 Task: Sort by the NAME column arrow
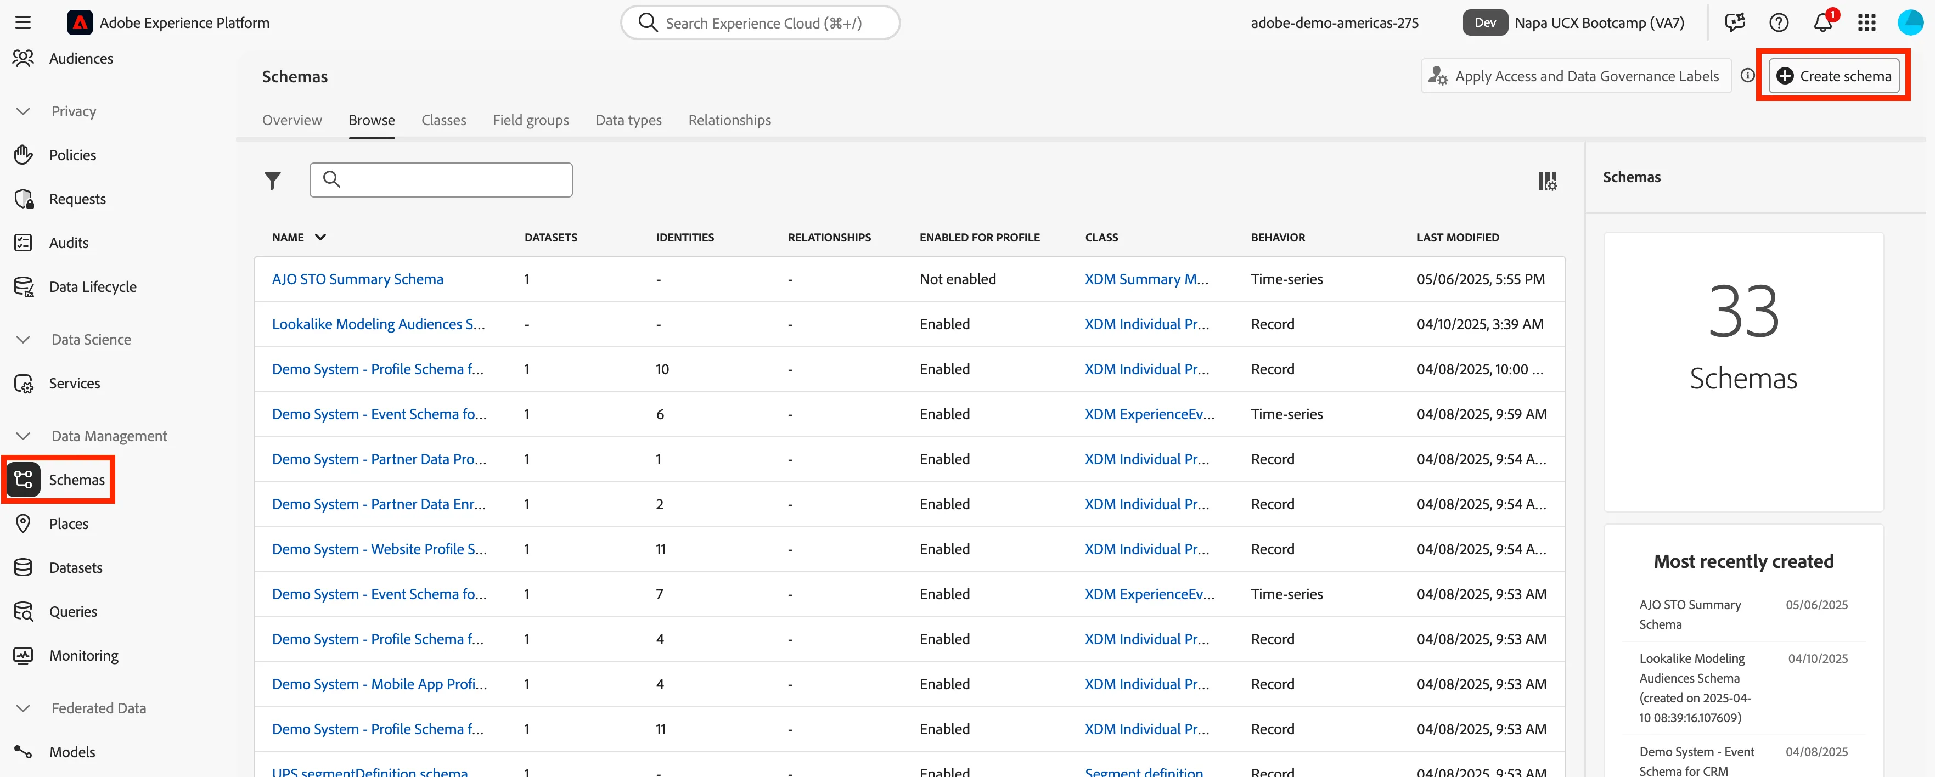tap(320, 238)
